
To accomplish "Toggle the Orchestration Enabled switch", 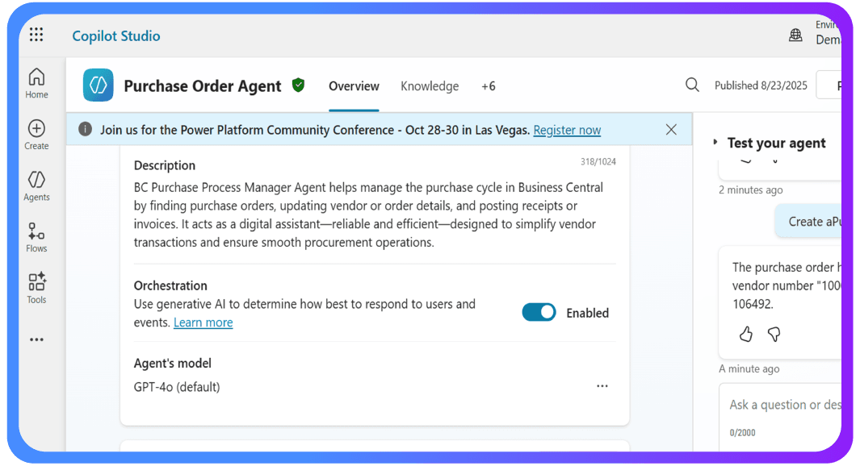I will click(x=539, y=312).
